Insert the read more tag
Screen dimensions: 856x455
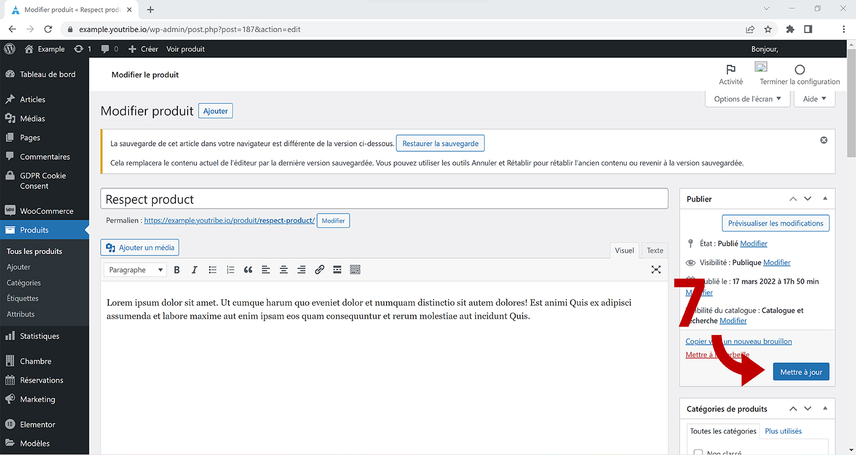337,270
